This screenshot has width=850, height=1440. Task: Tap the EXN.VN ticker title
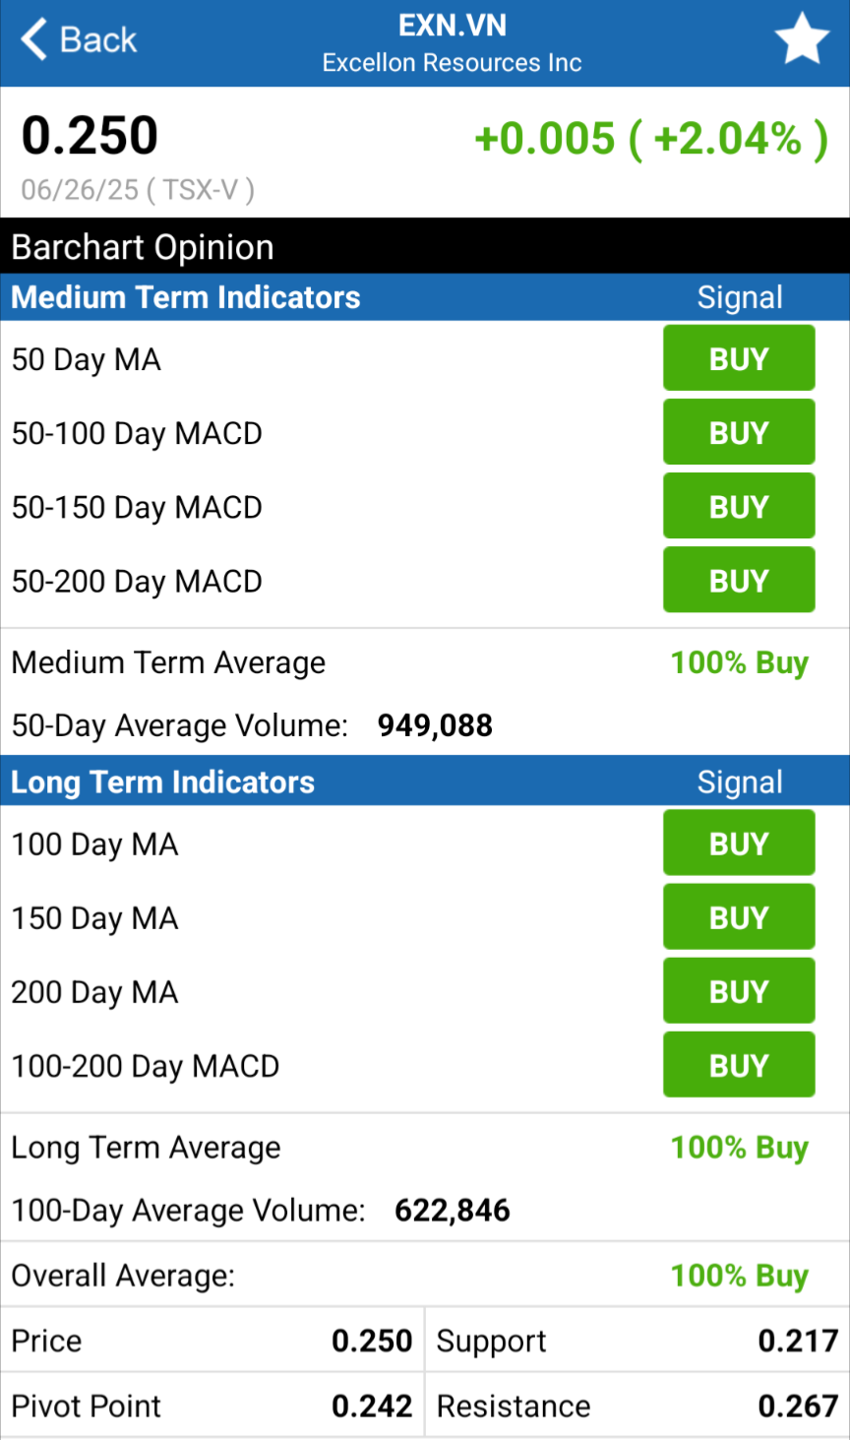(452, 26)
